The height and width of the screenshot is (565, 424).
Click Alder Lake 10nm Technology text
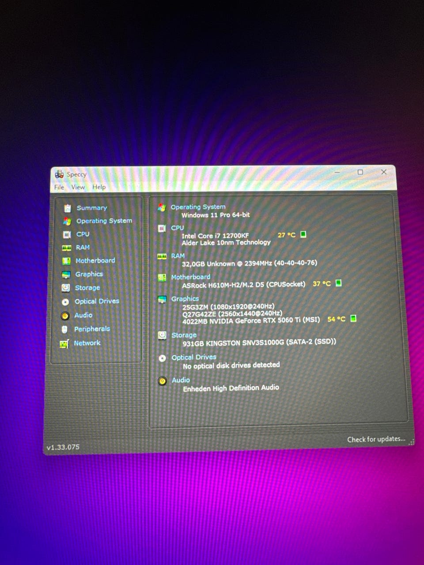point(226,243)
